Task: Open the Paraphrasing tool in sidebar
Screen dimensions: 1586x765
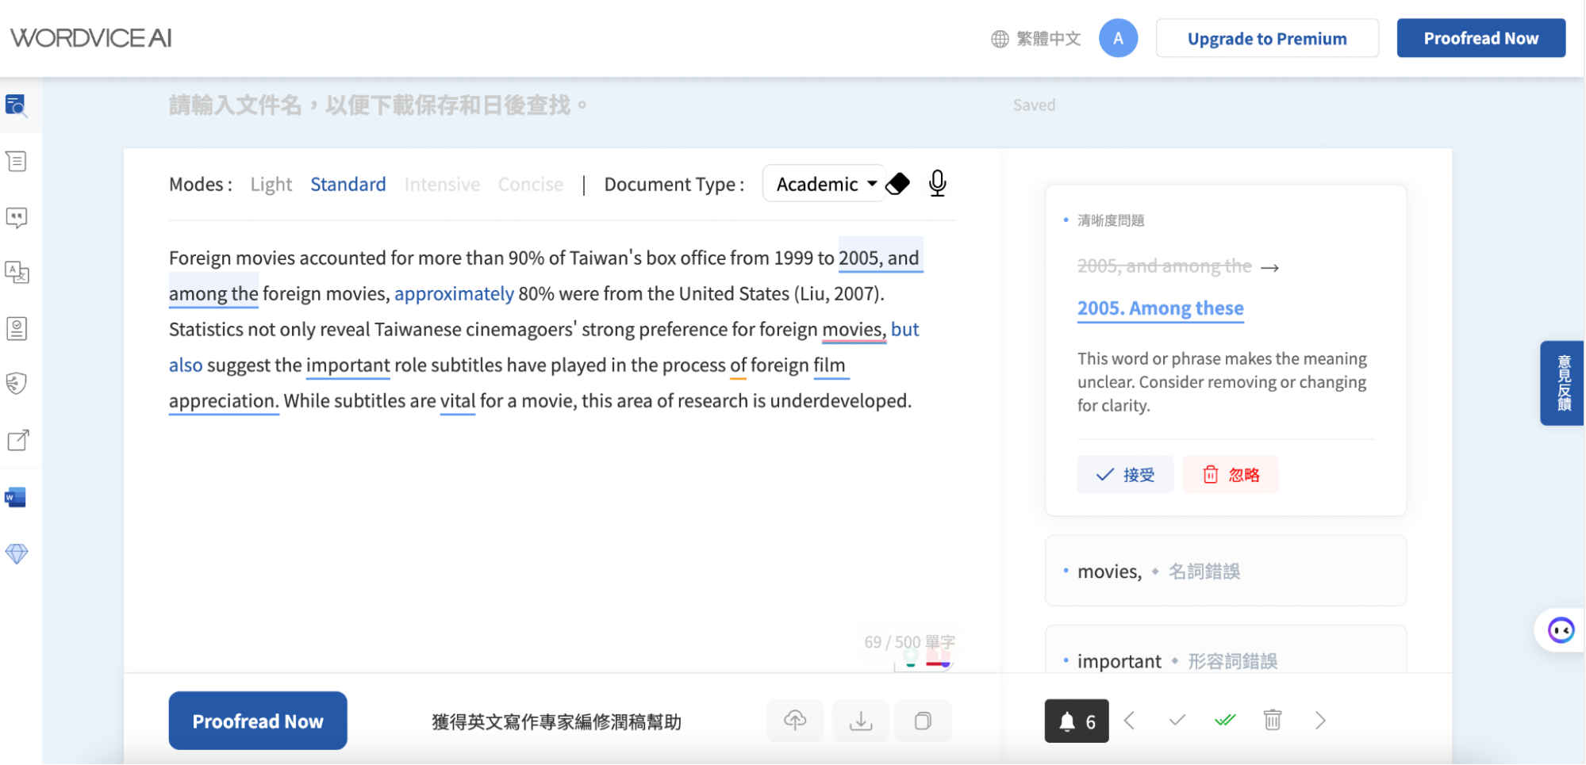Action: click(x=17, y=217)
